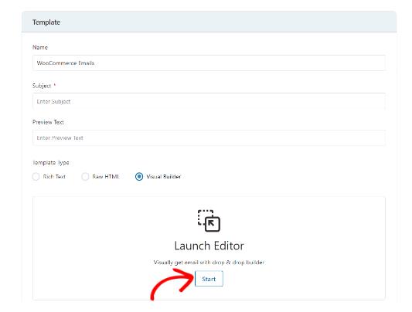Image resolution: width=412 pixels, height=312 pixels.
Task: Focus the Name input containing WooCommerce Emails
Action: (209, 63)
